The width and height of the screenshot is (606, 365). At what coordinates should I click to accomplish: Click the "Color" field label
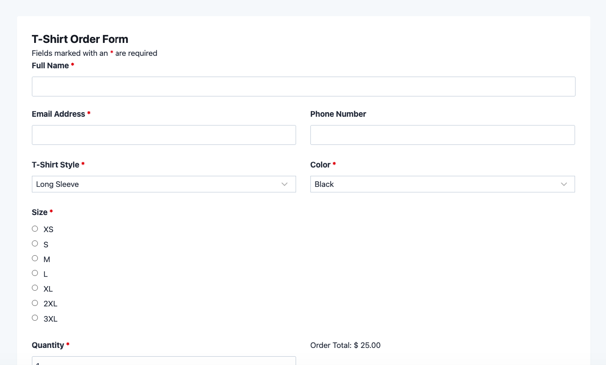pos(320,165)
